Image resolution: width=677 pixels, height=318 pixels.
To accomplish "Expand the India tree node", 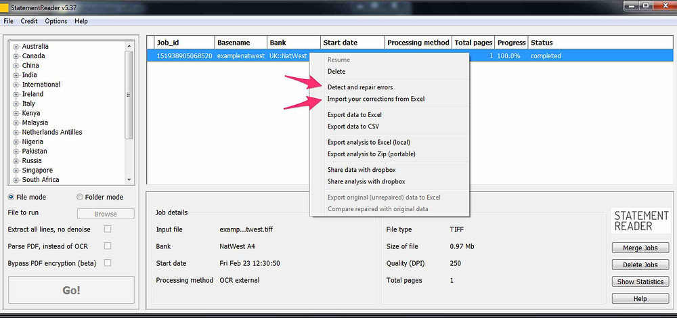I will [x=16, y=75].
